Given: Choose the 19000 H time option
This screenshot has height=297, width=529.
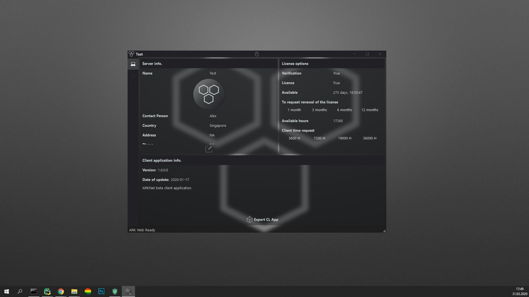Looking at the screenshot, I should tap(345, 138).
